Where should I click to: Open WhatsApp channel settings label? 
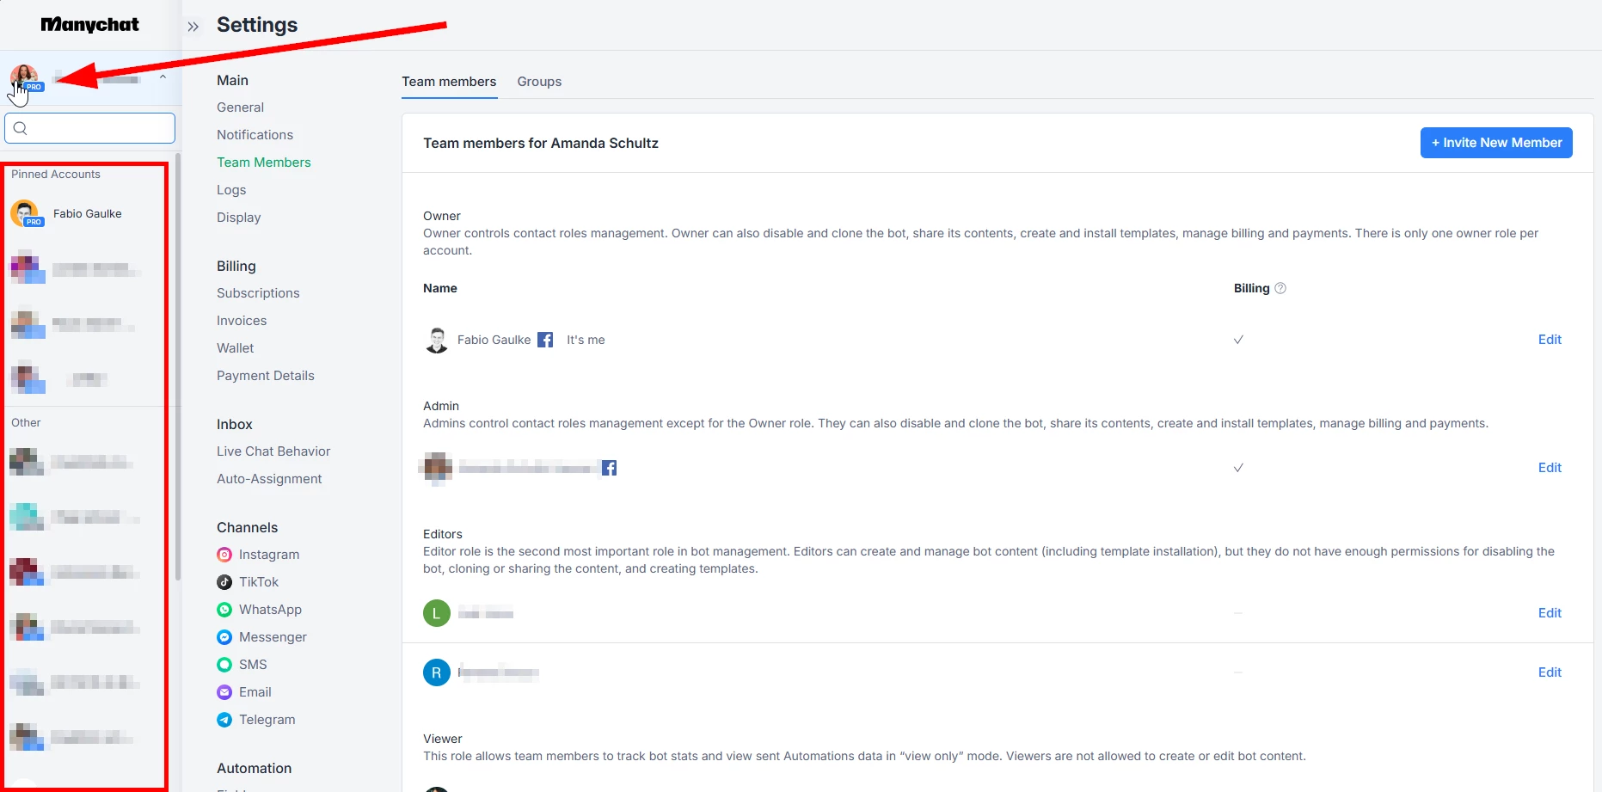coord(270,610)
